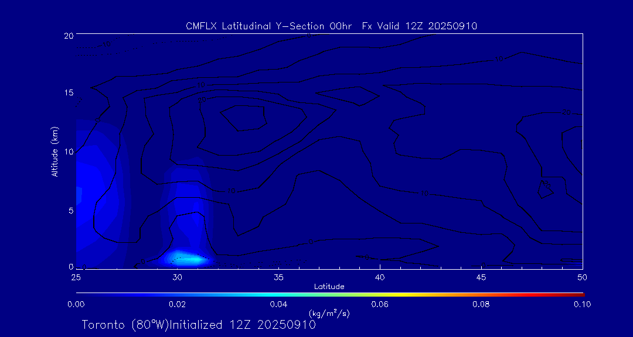
Task: Click the latitude axis tick label 40
Action: click(380, 277)
